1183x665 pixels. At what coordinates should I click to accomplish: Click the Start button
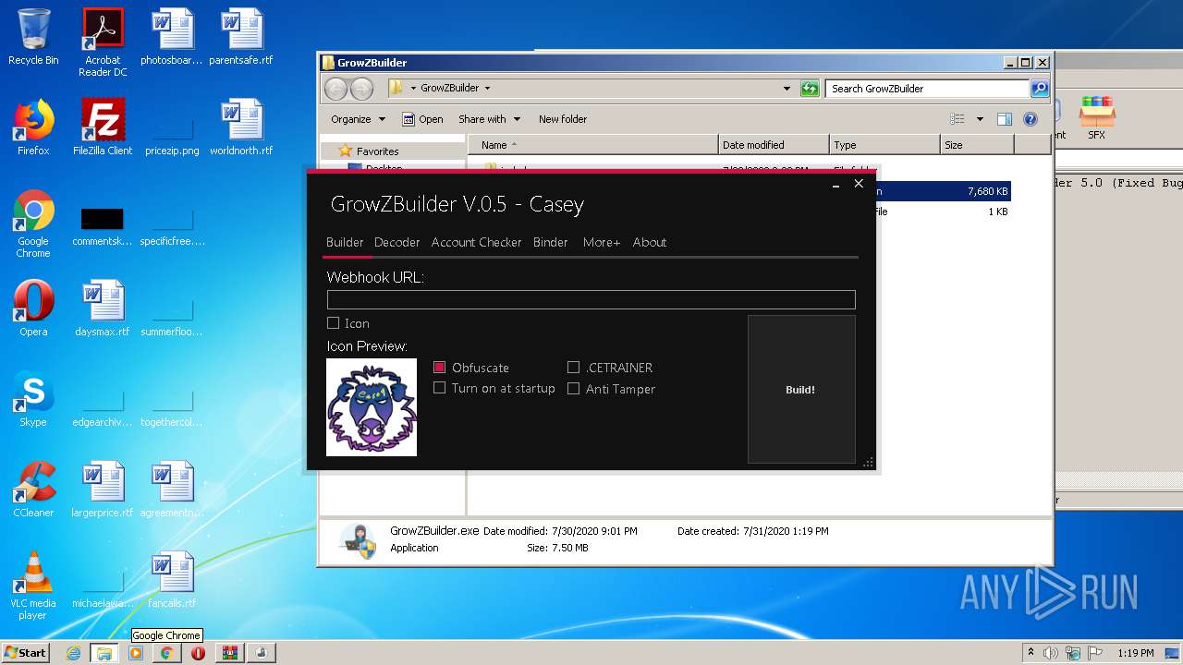tap(26, 653)
